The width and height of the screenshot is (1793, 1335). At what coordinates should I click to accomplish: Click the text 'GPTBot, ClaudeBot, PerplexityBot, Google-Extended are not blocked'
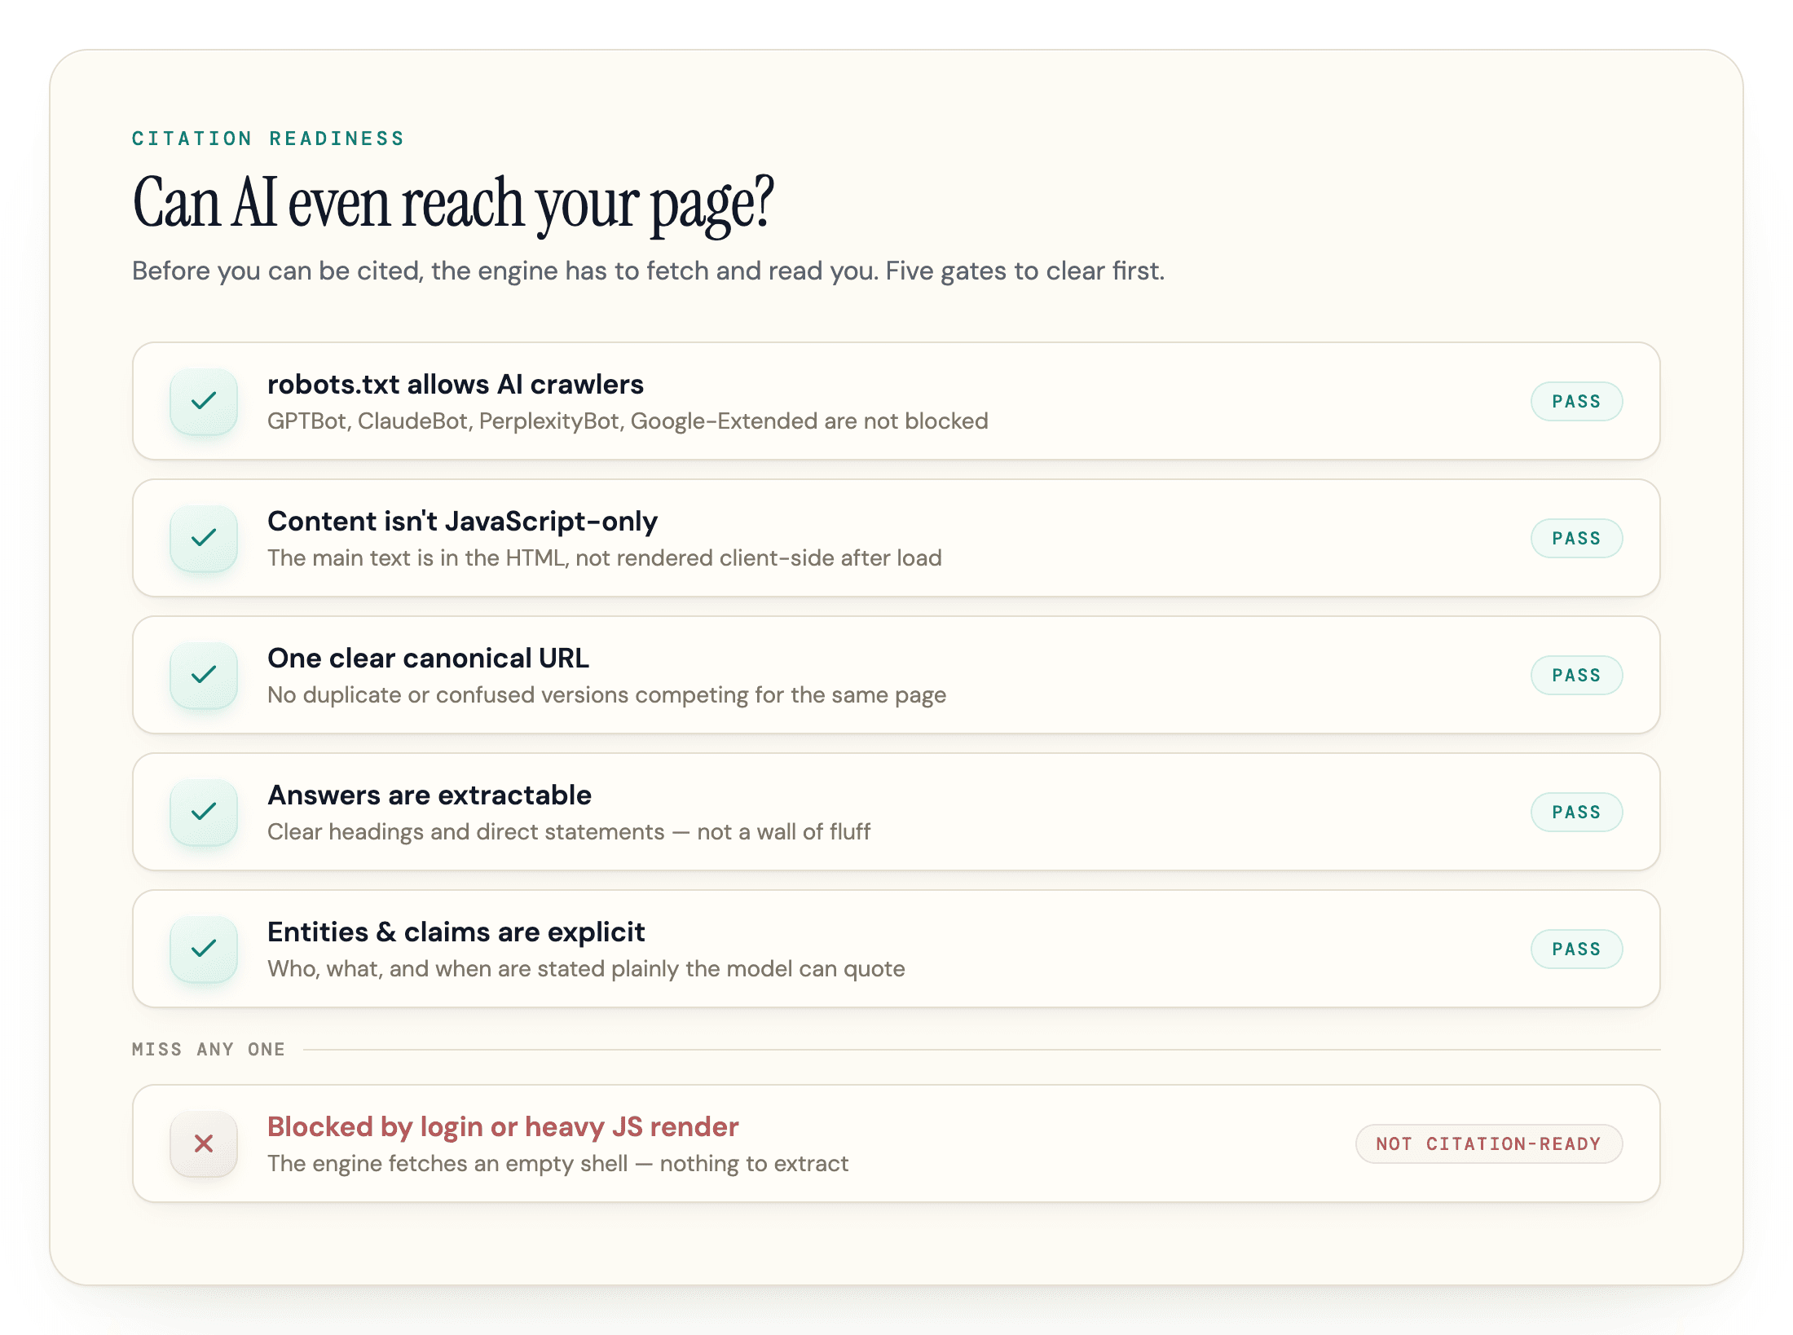pyautogui.click(x=628, y=421)
